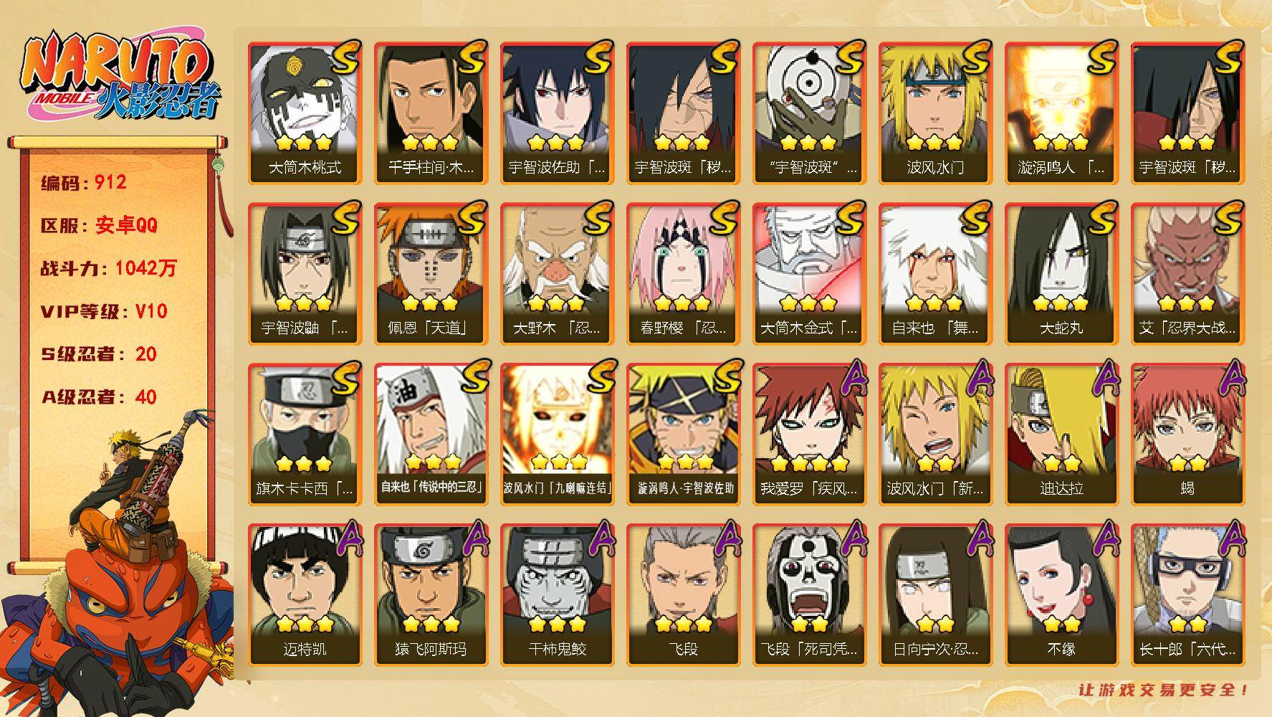Screen dimensions: 1272x717
Task: Select the 春野樱 pink-haired card
Action: click(x=683, y=273)
